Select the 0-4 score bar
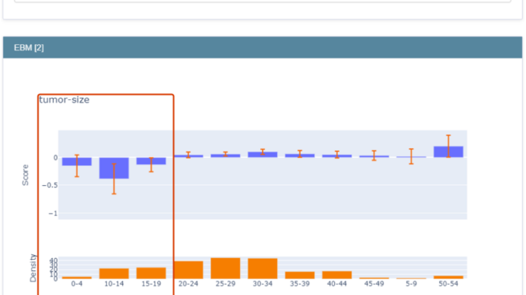The height and width of the screenshot is (295, 526). (x=77, y=161)
